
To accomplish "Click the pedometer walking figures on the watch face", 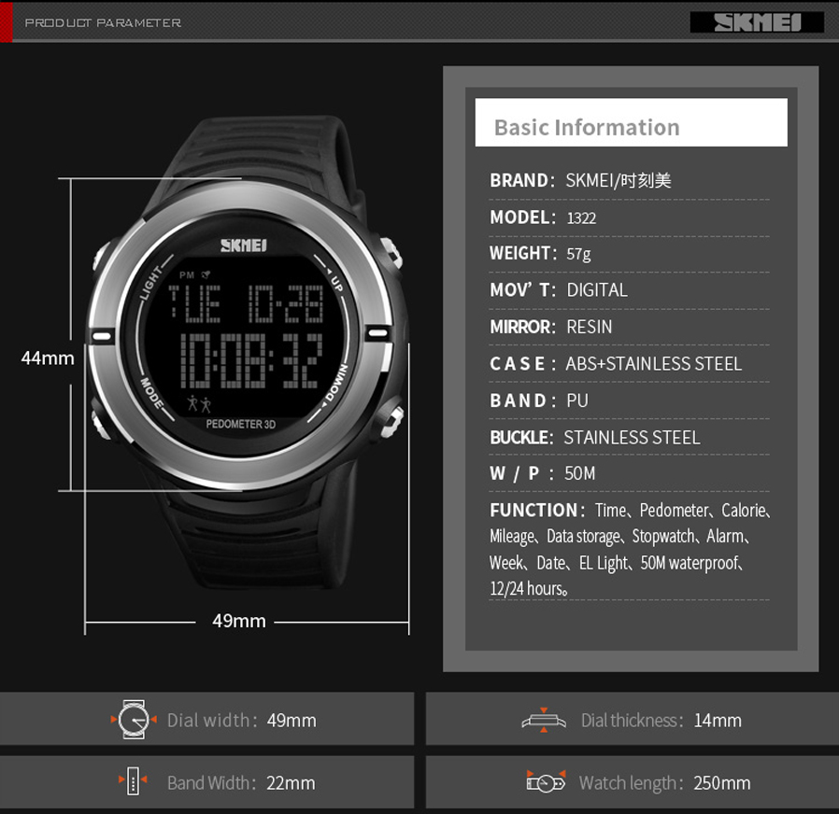I will pos(199,403).
